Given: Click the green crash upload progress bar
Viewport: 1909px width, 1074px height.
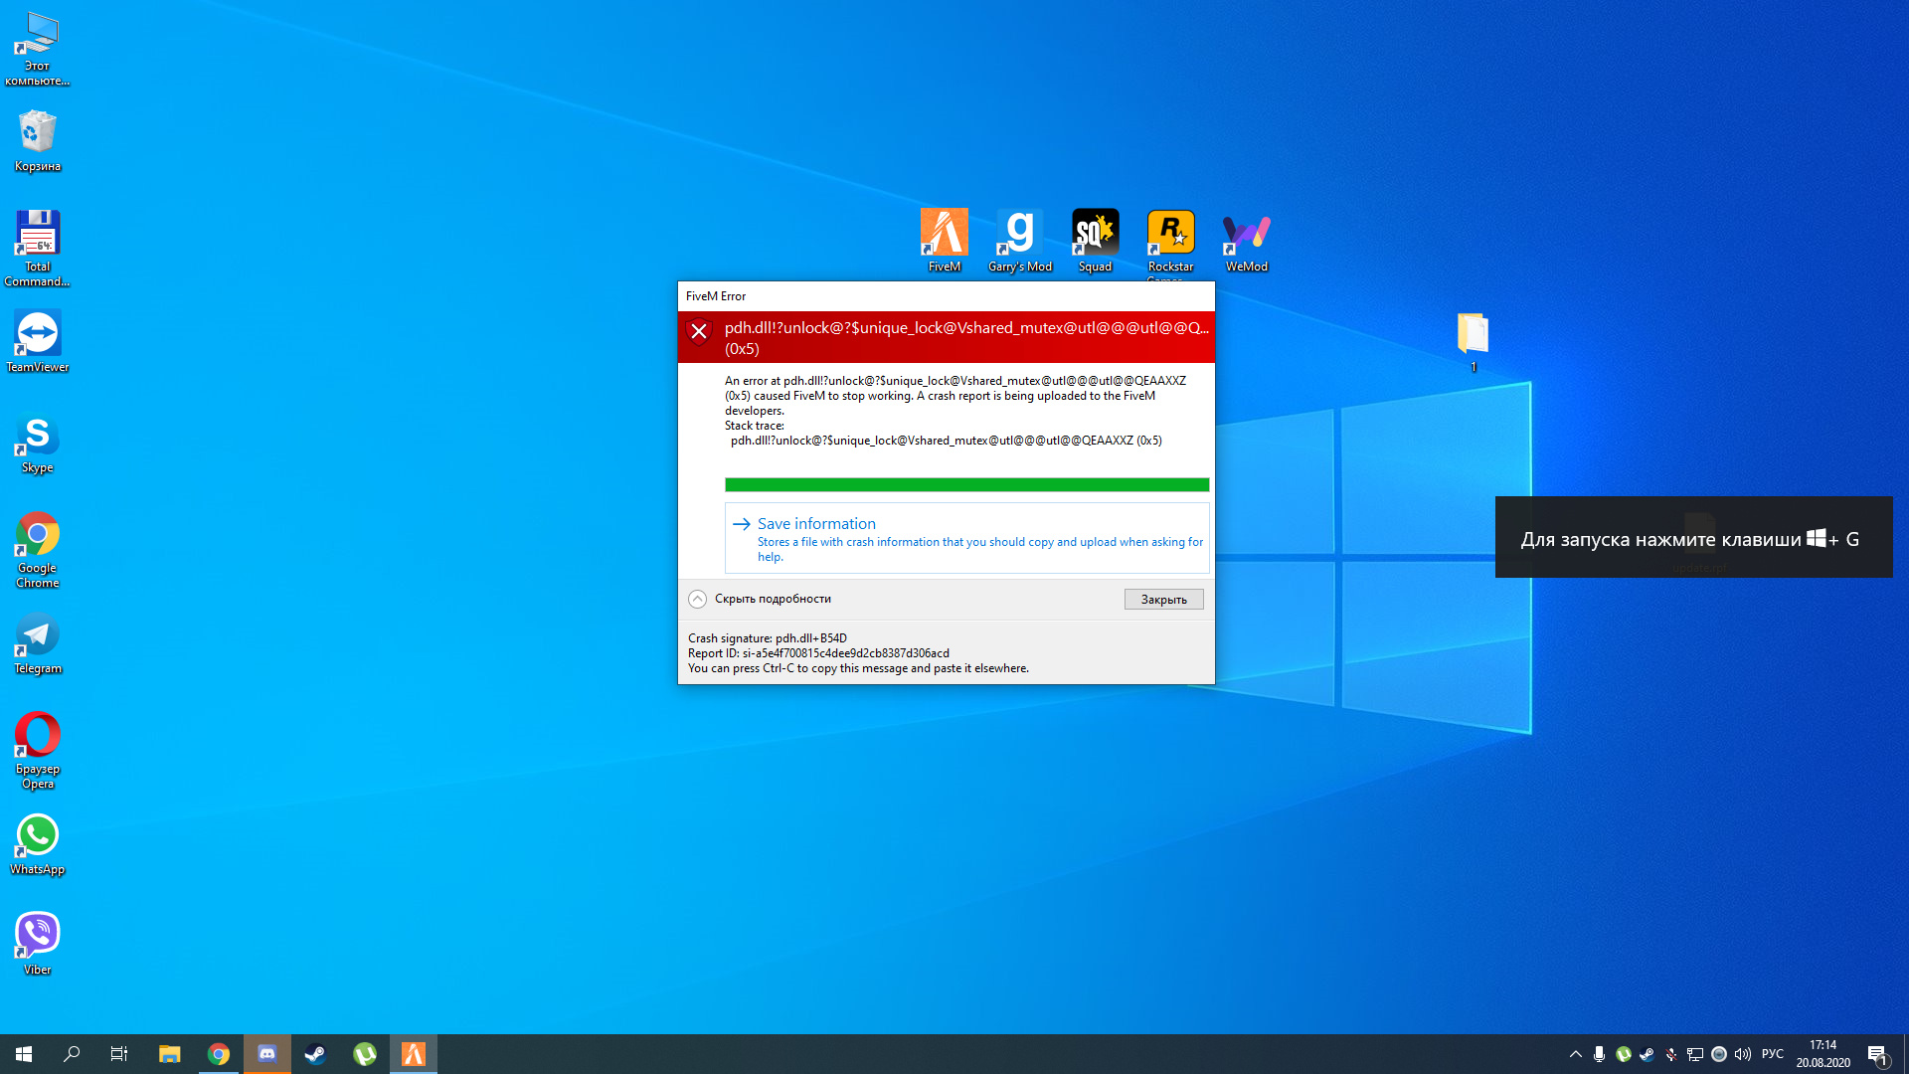Looking at the screenshot, I should pos(966,485).
